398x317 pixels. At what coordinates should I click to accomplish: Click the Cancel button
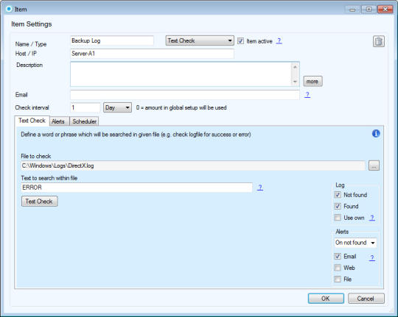pos(366,299)
